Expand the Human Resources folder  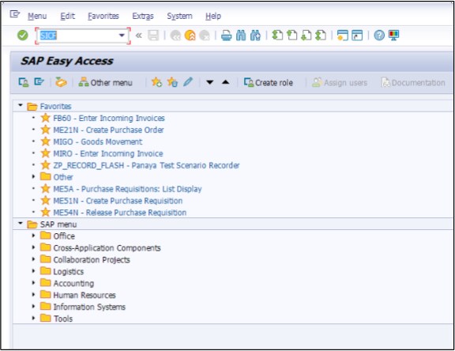(x=33, y=295)
